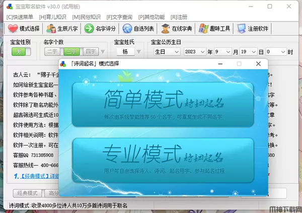The image size is (302, 213).
Task: Select the 二字 name length option
Action: tap(52, 52)
